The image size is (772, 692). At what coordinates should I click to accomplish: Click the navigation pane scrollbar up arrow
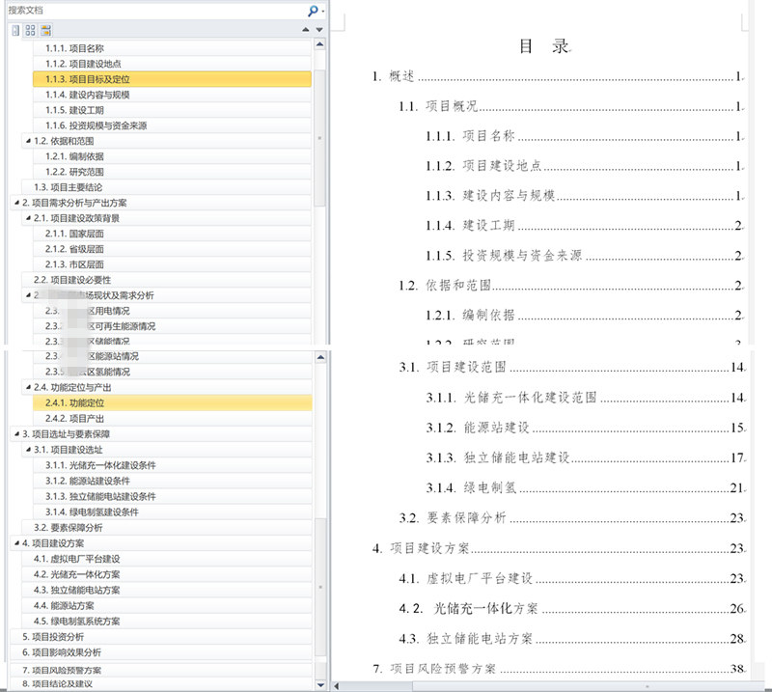[x=321, y=42]
